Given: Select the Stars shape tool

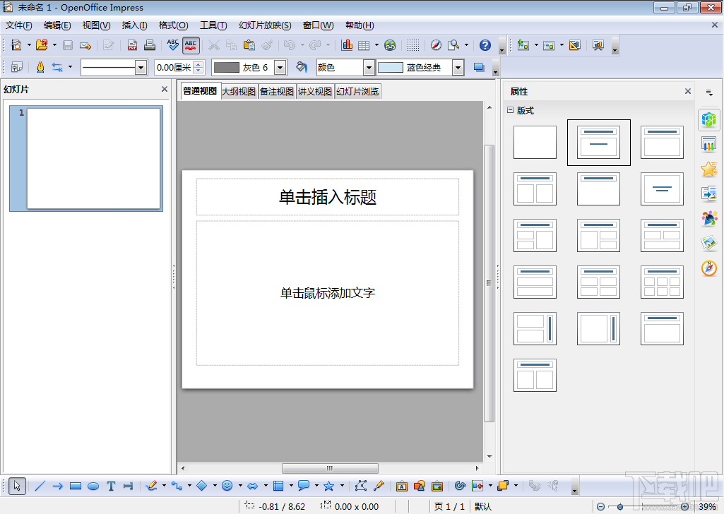Looking at the screenshot, I should (328, 486).
